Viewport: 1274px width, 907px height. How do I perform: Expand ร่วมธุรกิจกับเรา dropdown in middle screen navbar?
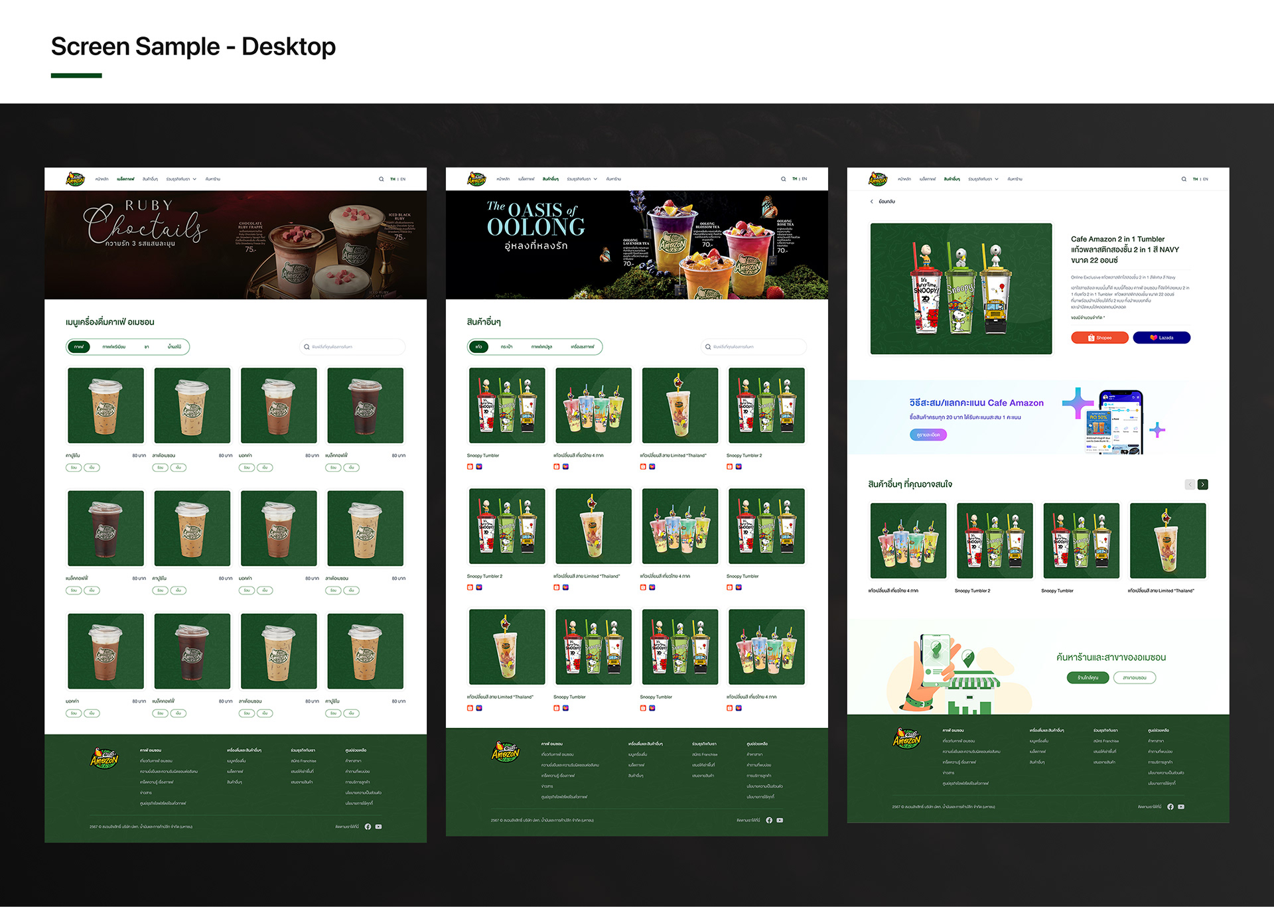tap(582, 179)
